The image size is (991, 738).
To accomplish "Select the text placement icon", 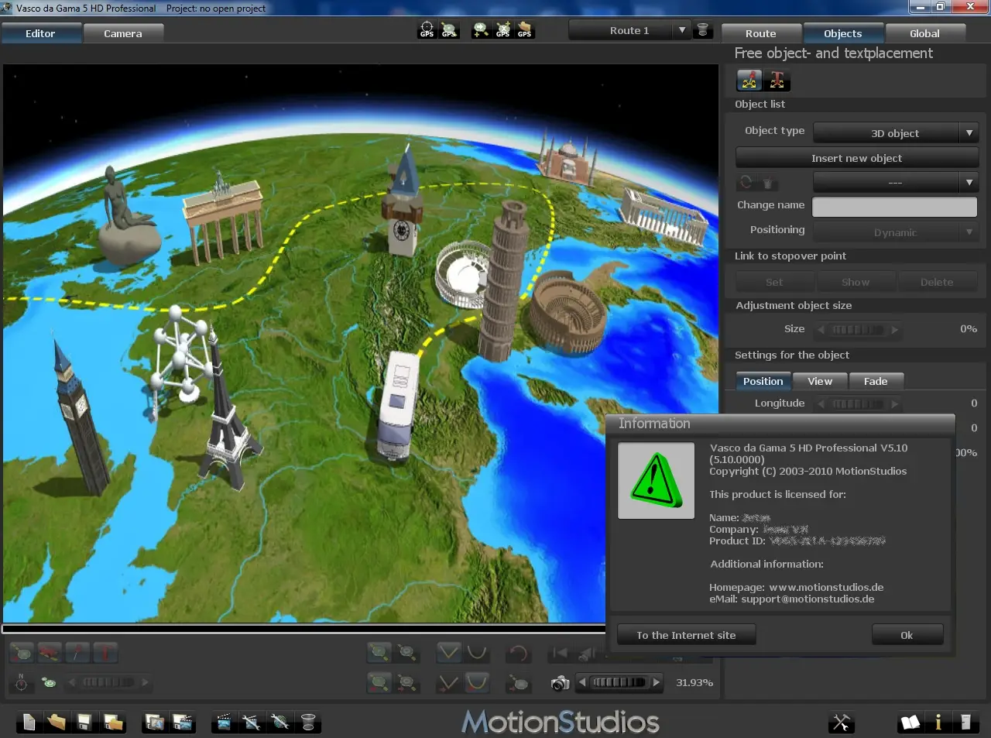I will [x=777, y=80].
